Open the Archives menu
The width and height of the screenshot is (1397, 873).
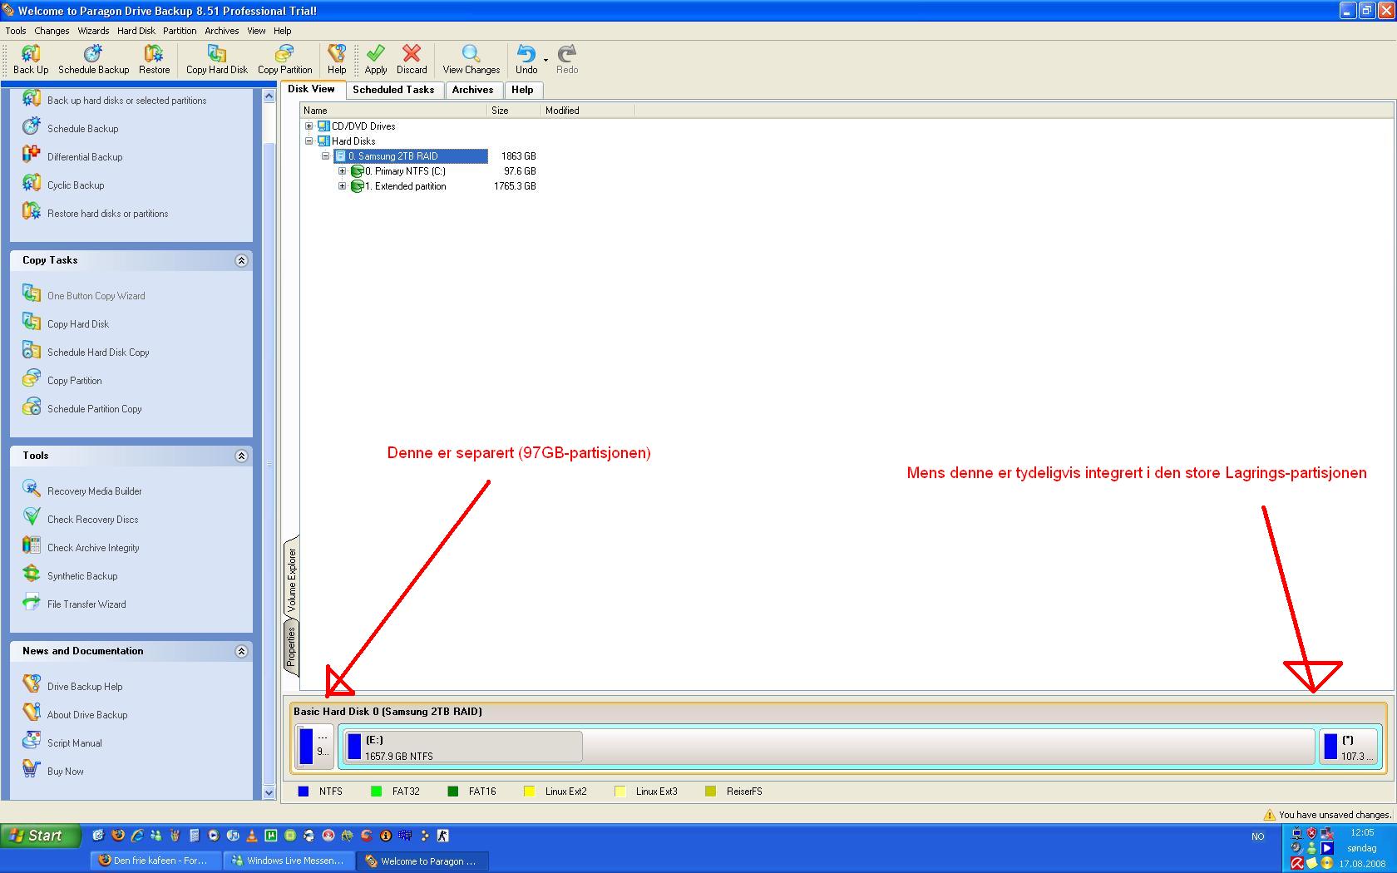coord(222,31)
